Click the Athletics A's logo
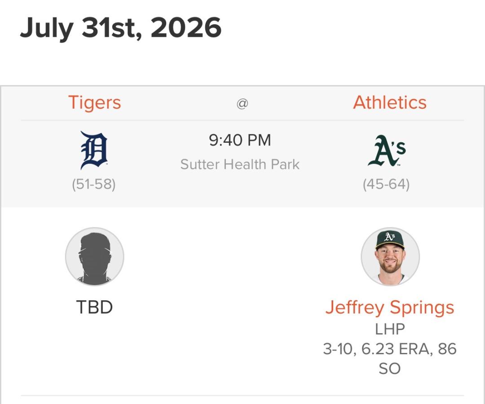 point(387,150)
